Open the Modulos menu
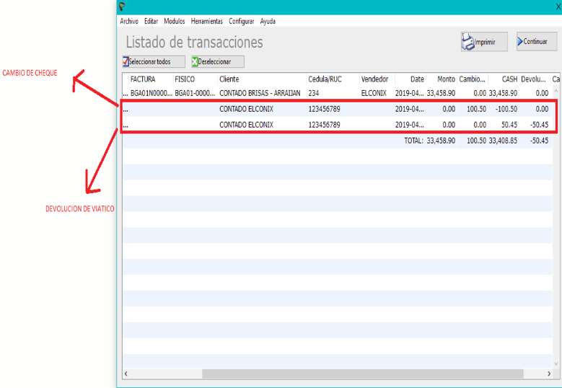Image resolution: width=562 pixels, height=388 pixels. 174,21
